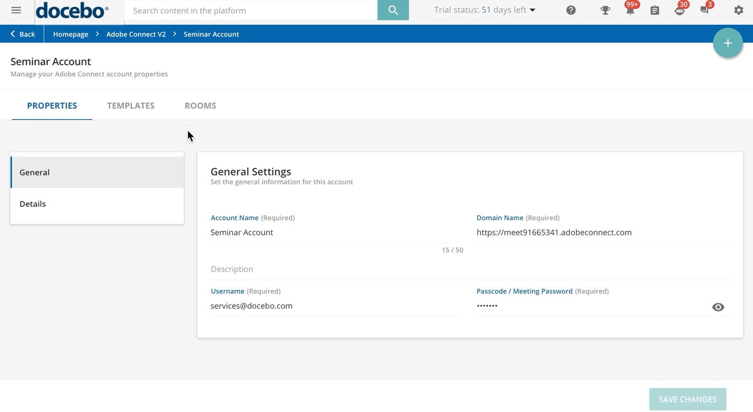Click the round plus action button
Viewport: 753px width, 412px height.
pyautogui.click(x=728, y=43)
